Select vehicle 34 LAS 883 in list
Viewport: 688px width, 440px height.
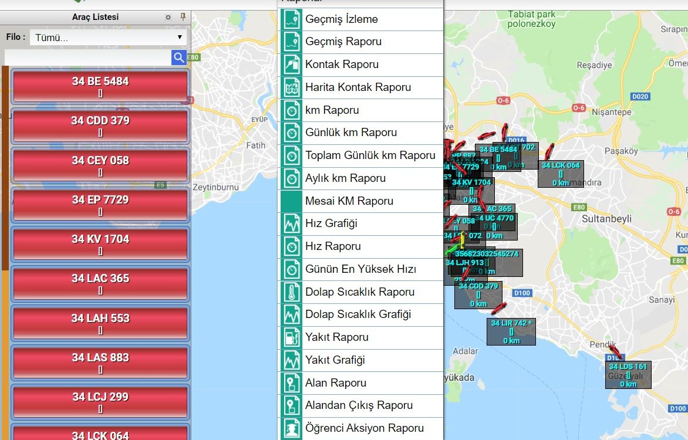pos(100,363)
